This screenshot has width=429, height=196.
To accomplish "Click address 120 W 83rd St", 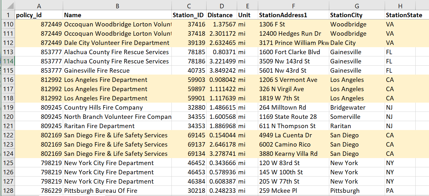I will click(294, 163).
